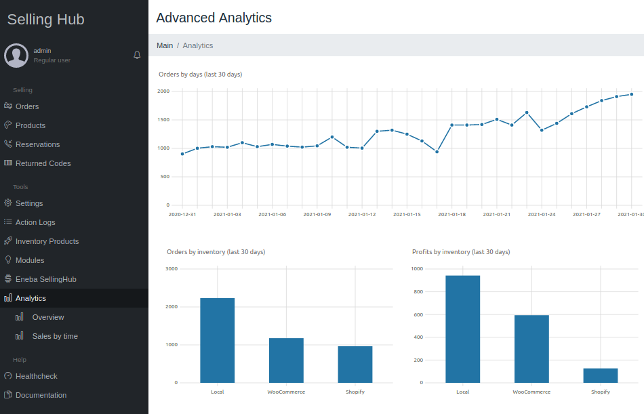Collapse the Analytics menu
Screen dimensions: 644x414
point(74,298)
